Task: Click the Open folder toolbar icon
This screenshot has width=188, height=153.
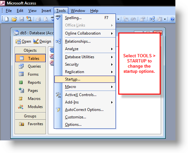Action: click(x=14, y=19)
